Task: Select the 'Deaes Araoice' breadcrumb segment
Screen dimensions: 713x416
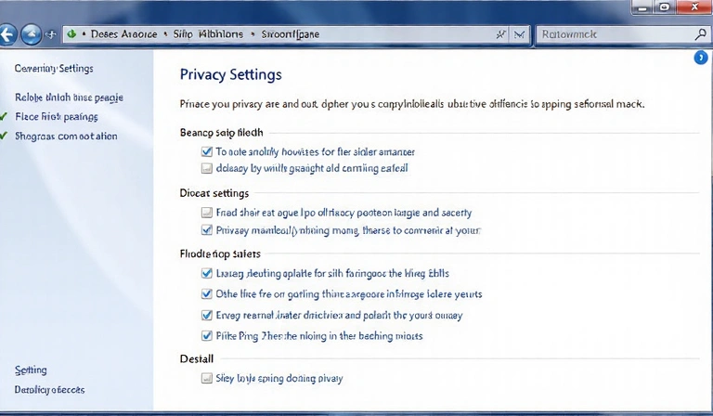Action: click(123, 34)
